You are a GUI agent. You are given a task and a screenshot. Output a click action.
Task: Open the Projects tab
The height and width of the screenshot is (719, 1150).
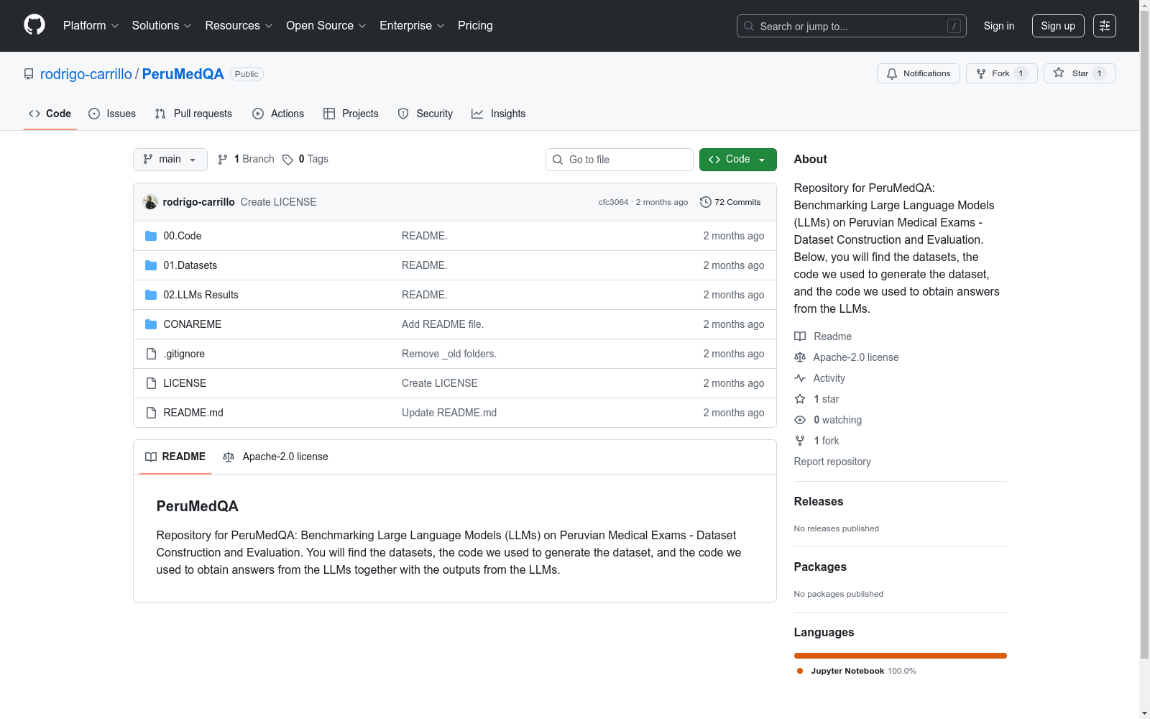point(351,114)
